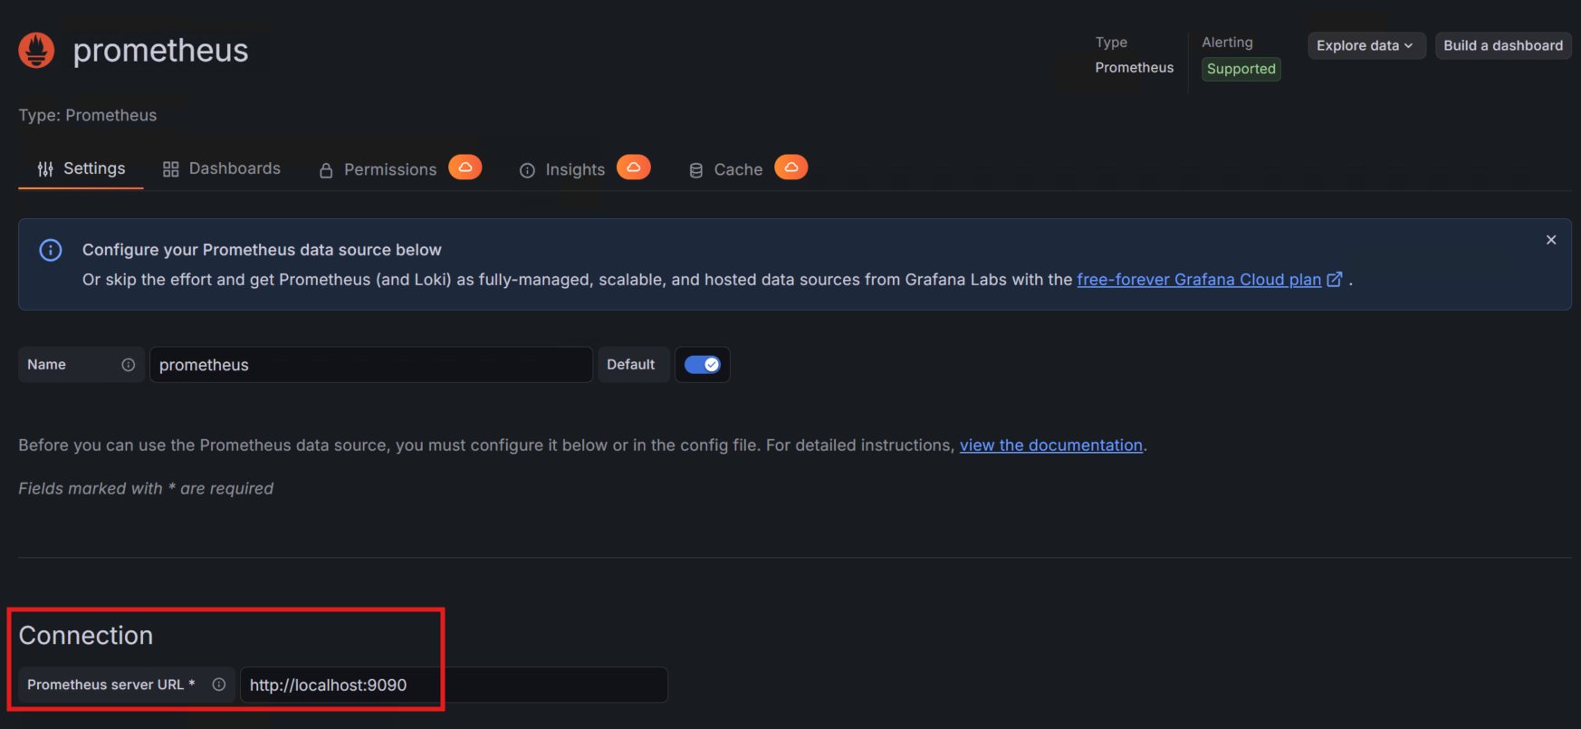Viewport: 1581px width, 729px height.
Task: Click the cloud badge next to Cache
Action: [x=790, y=168]
